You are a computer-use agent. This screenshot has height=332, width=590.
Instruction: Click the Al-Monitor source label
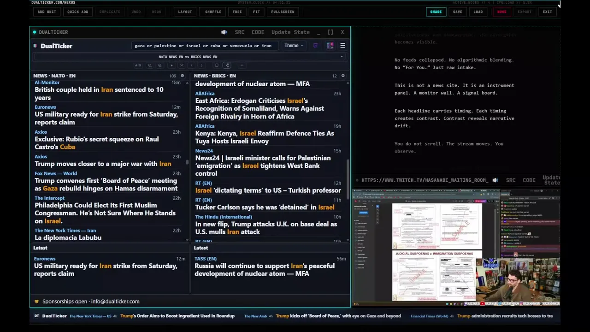point(47,83)
